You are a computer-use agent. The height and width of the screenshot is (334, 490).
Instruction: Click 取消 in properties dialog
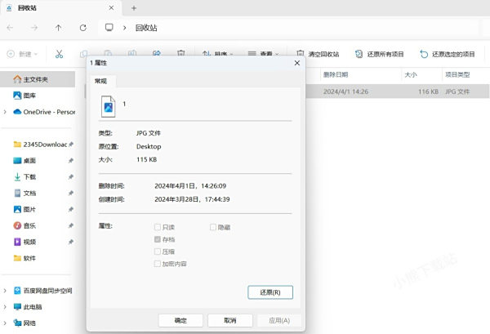pyautogui.click(x=230, y=321)
